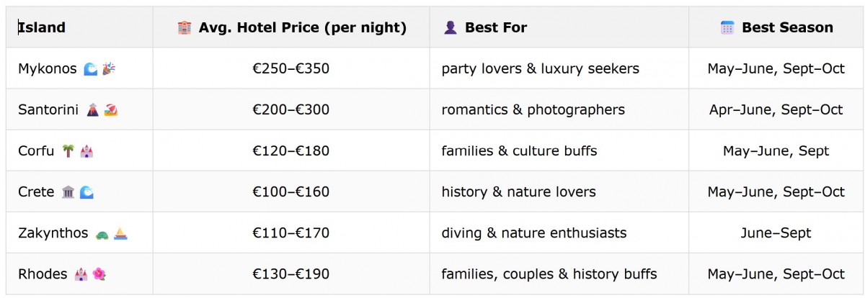The height and width of the screenshot is (298, 865).
Task: Click the volcano emoji next to Santorini
Action: click(x=92, y=109)
